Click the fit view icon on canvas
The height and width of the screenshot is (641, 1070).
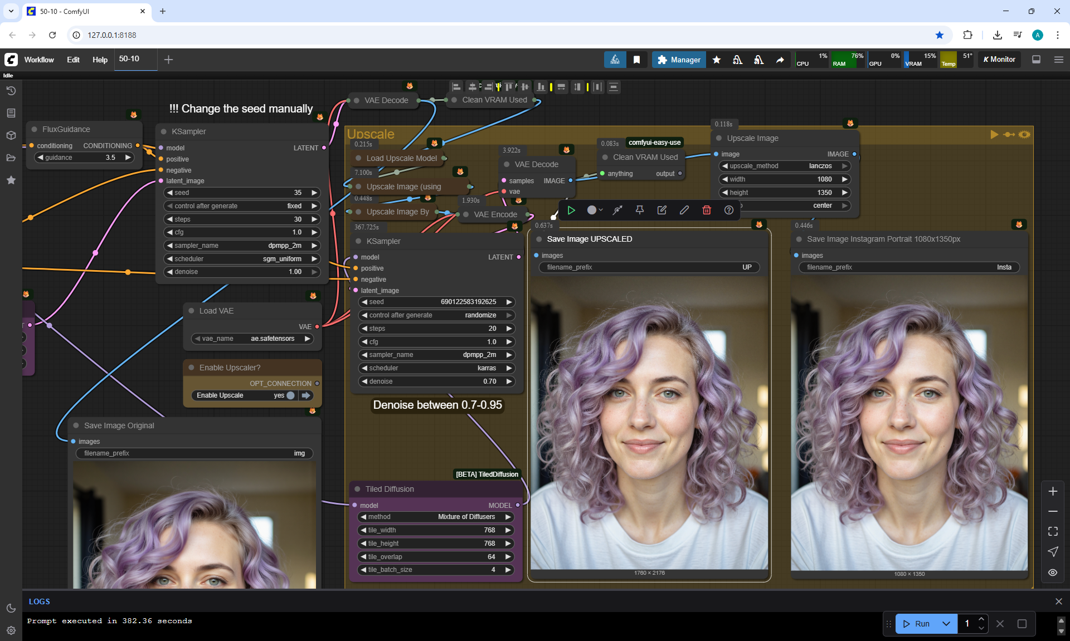point(1053,531)
